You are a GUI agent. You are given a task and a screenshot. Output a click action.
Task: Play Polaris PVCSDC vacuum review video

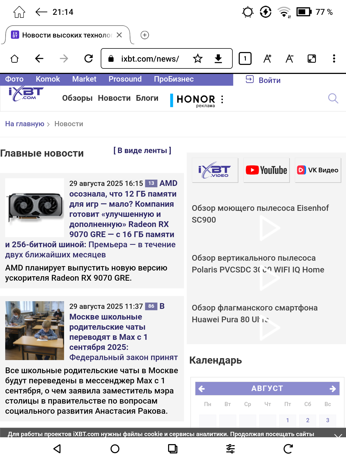click(269, 278)
